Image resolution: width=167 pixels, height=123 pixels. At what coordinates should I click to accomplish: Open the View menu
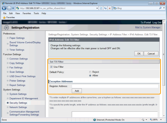coord(17,13)
